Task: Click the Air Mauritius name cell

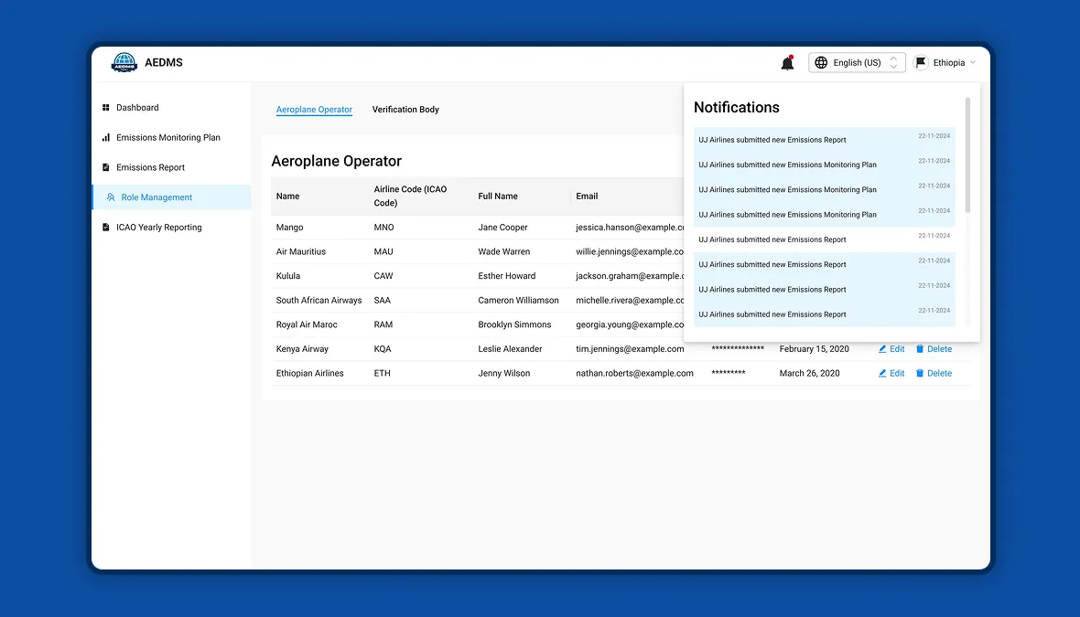Action: coord(301,251)
